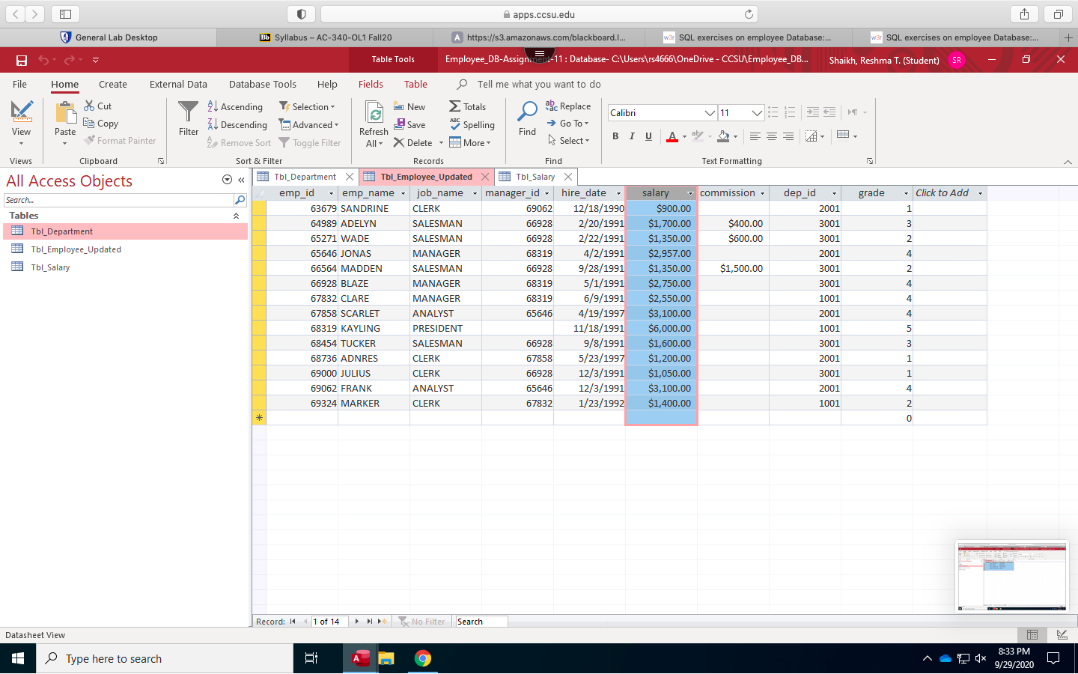Screen dimensions: 1078x674
Task: Sort records Descending
Action: pyautogui.click(x=238, y=124)
